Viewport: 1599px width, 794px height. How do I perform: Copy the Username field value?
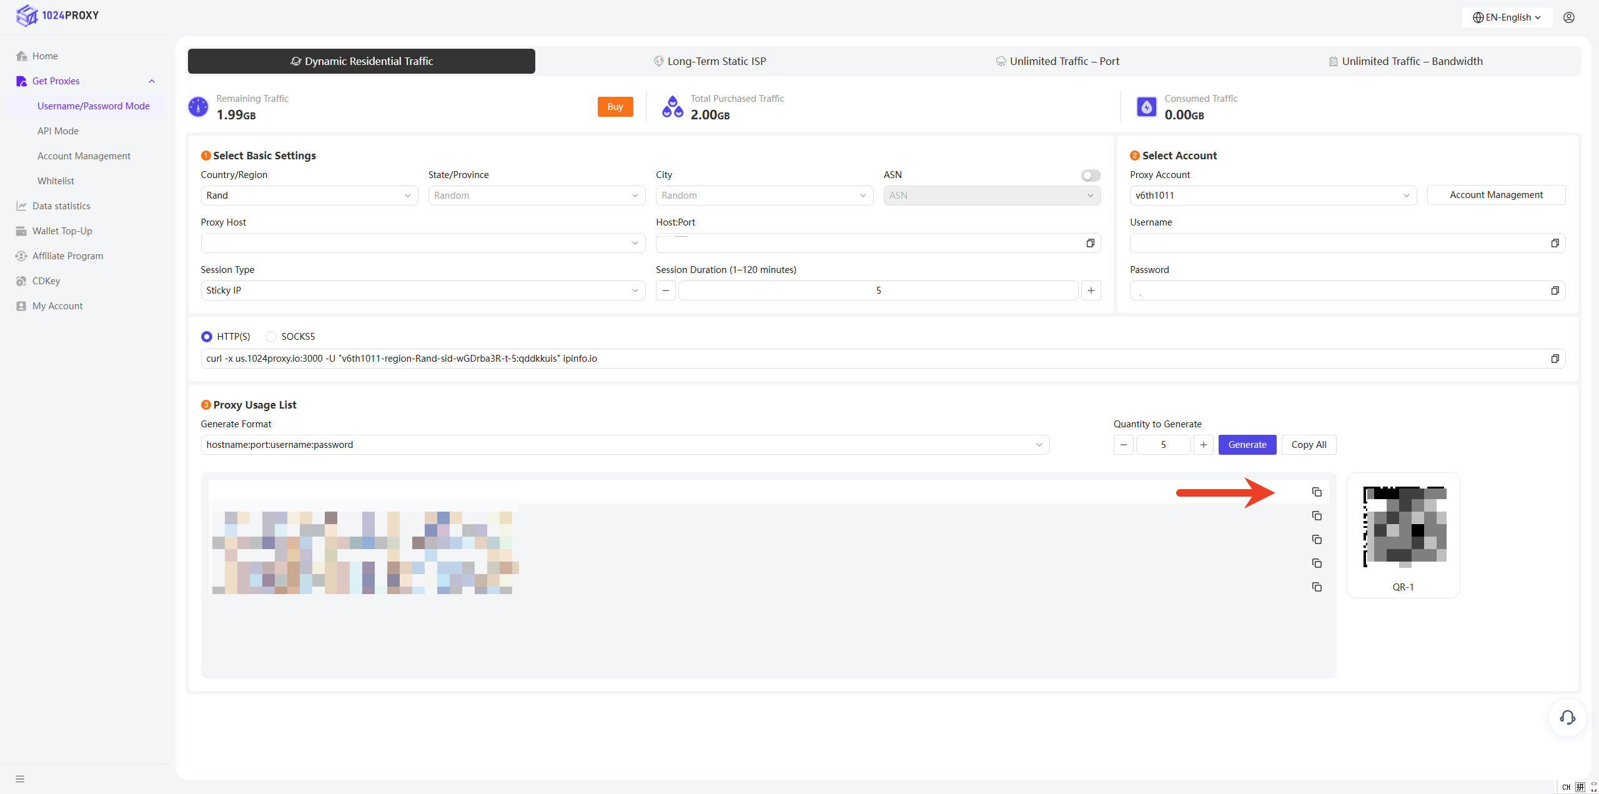click(1555, 243)
